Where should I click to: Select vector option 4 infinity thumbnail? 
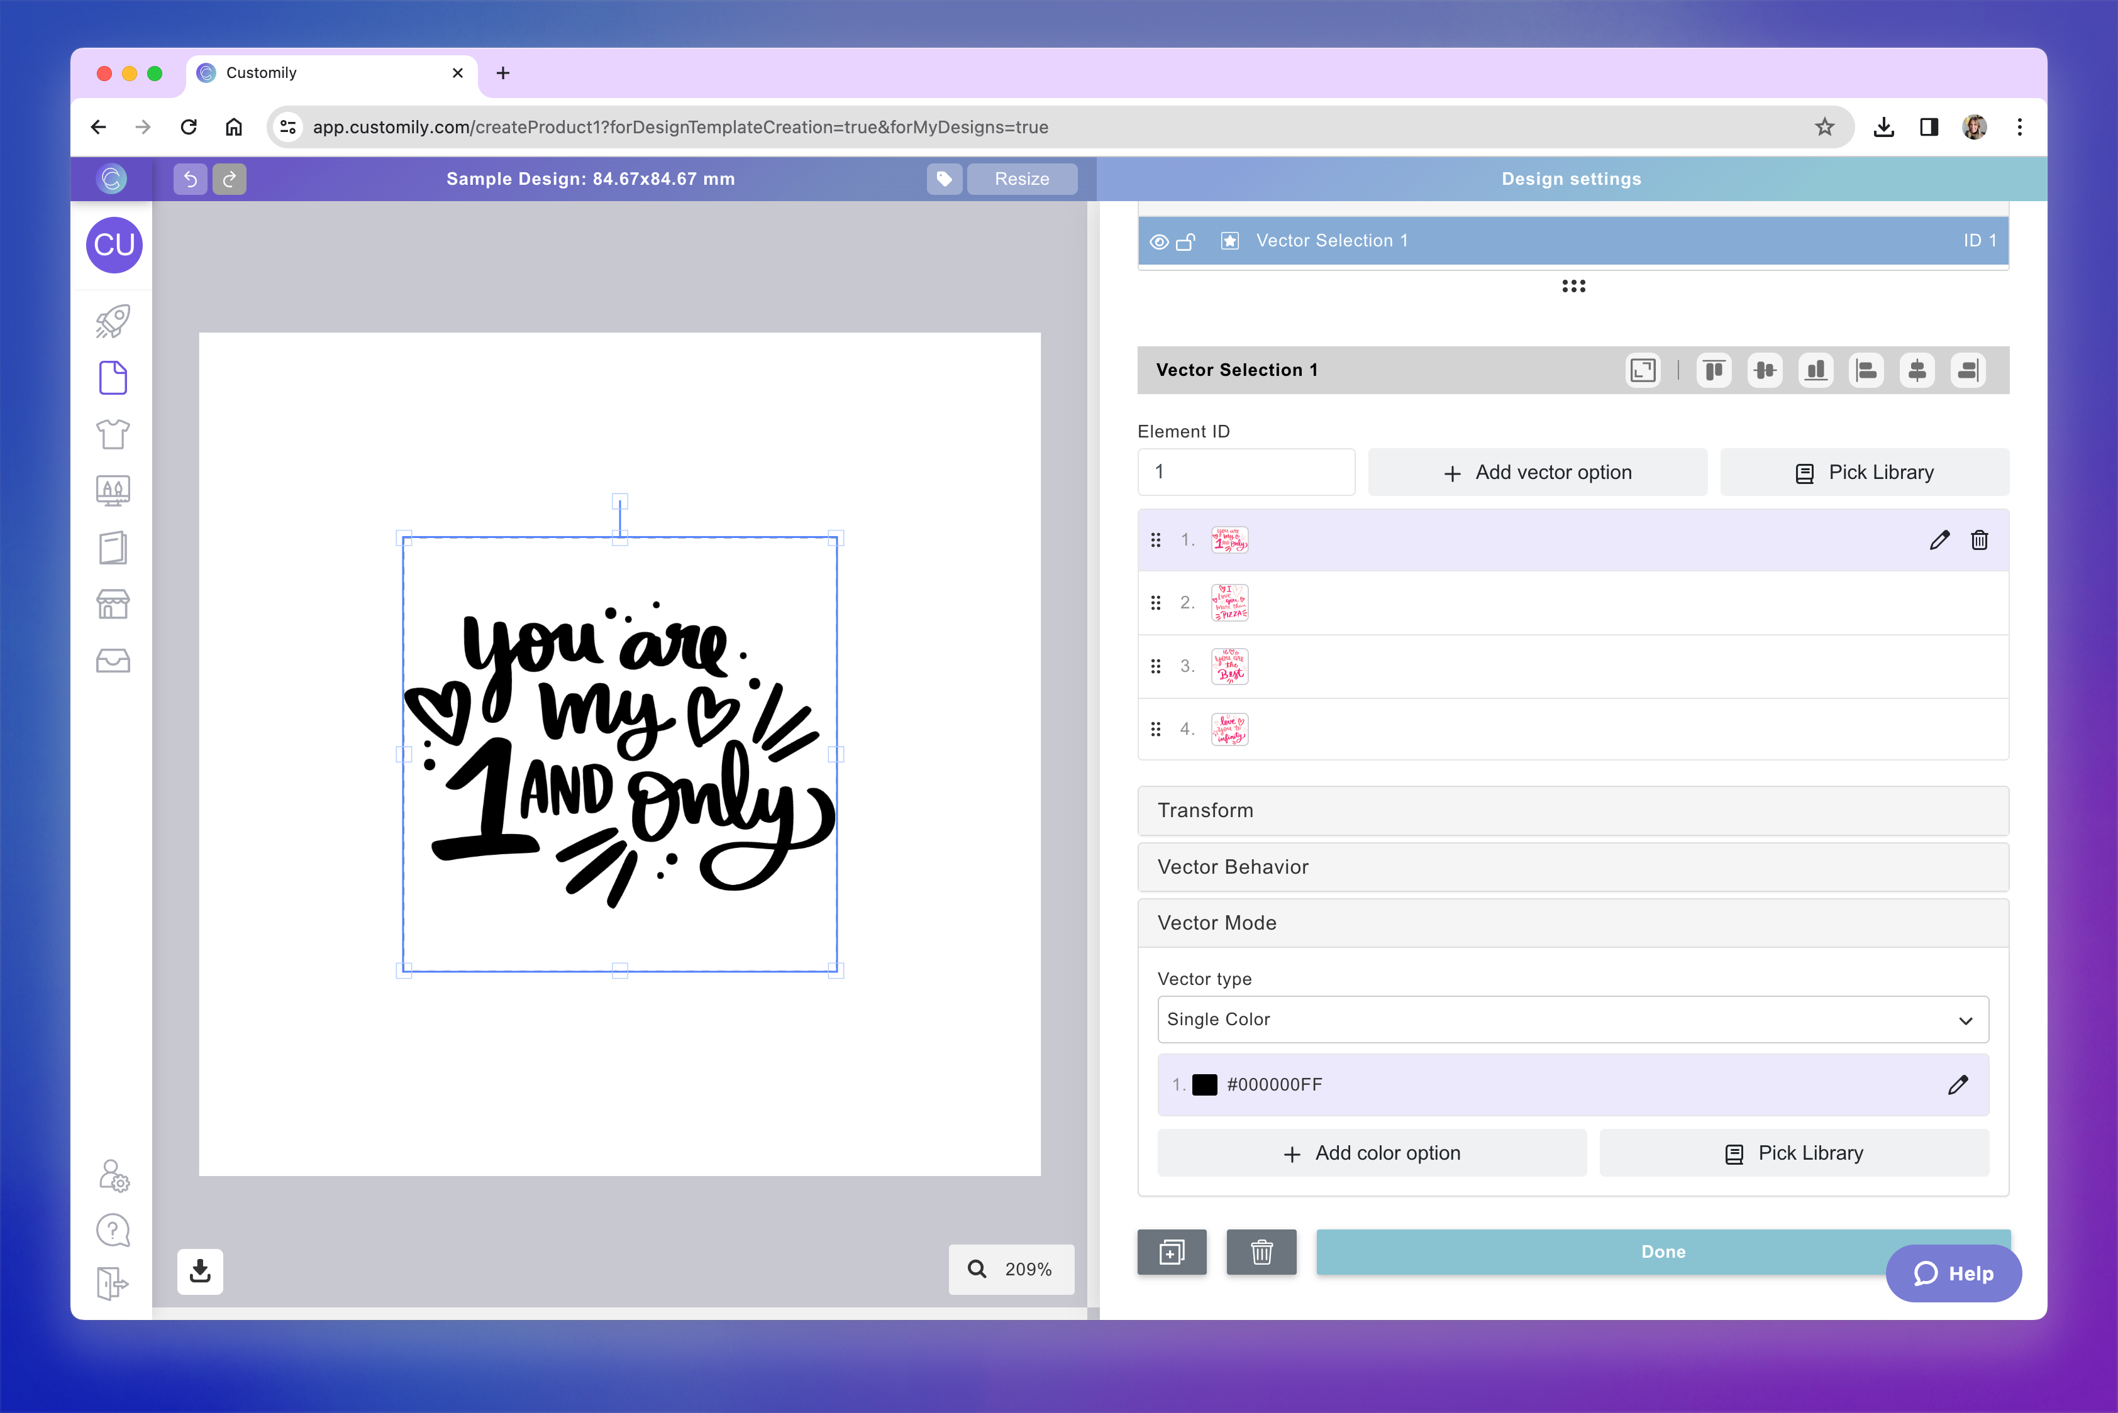(1230, 729)
